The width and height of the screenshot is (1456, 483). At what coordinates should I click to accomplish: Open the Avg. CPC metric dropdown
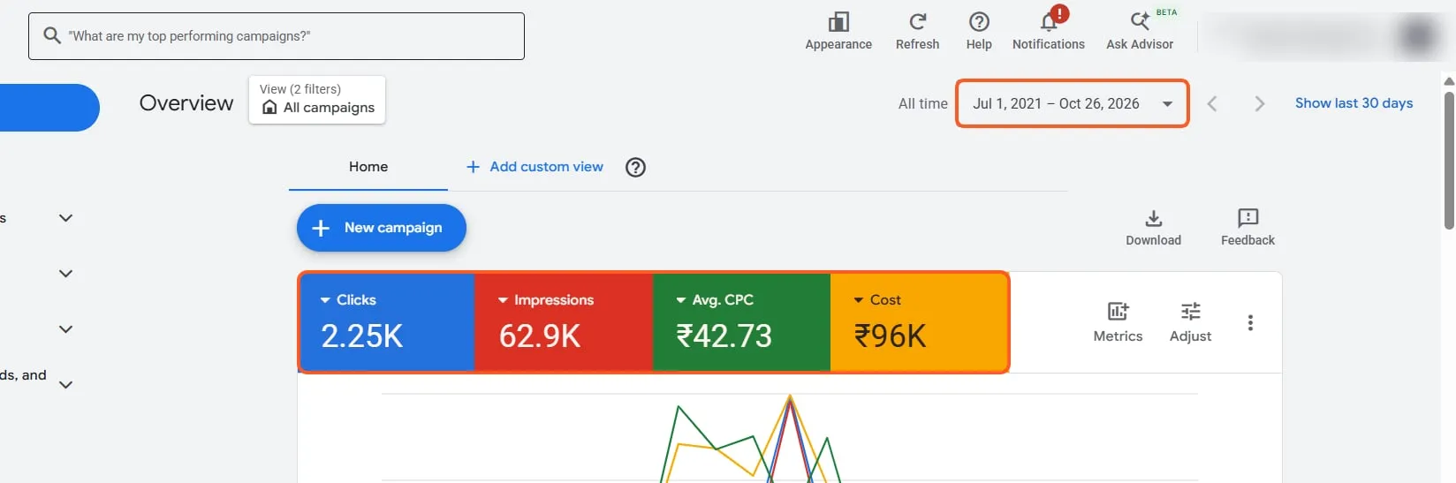tap(715, 300)
